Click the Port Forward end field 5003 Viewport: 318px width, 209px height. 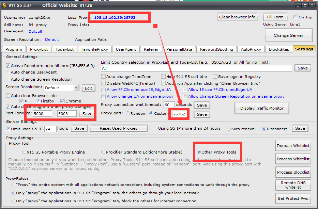67,114
